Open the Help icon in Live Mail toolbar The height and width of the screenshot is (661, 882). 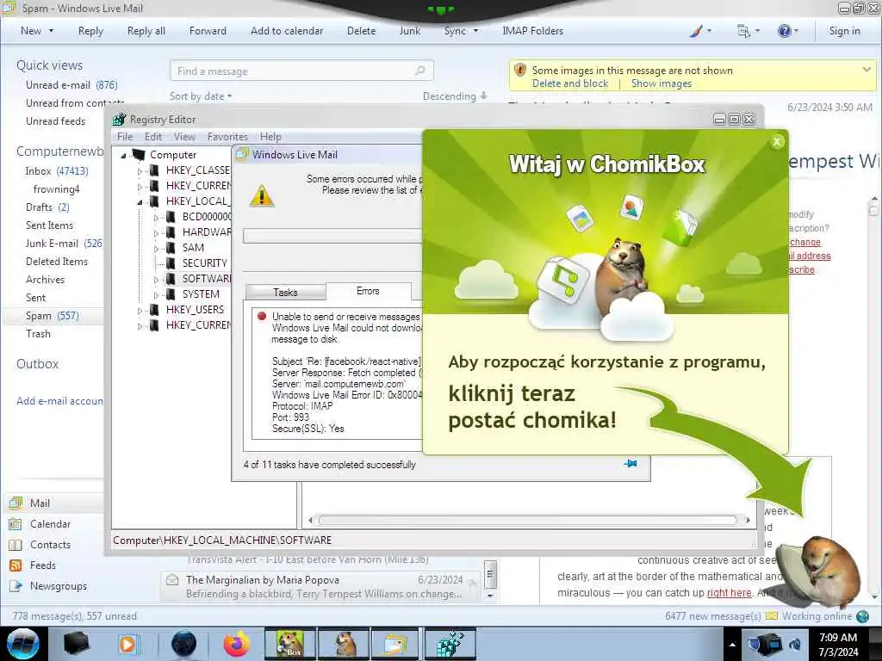(x=784, y=31)
